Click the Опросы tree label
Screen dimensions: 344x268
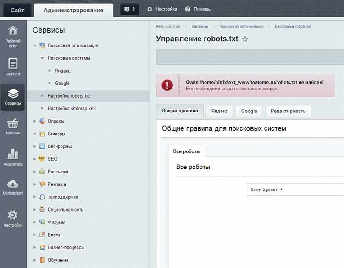56,121
